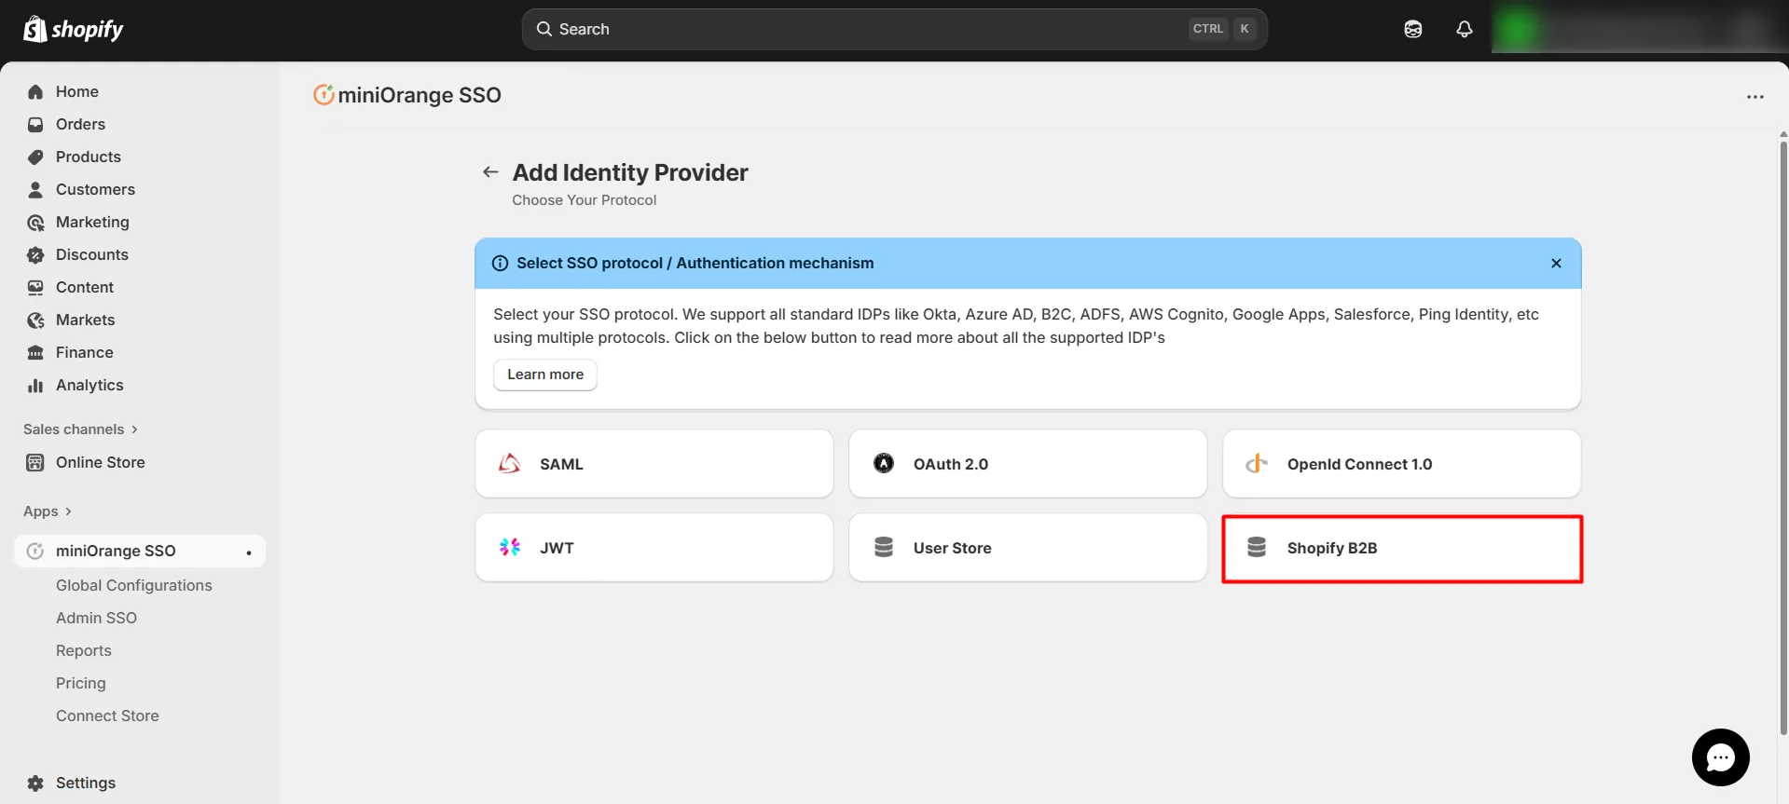Click the Online Store storefront icon
The image size is (1789, 804).
coord(35,462)
